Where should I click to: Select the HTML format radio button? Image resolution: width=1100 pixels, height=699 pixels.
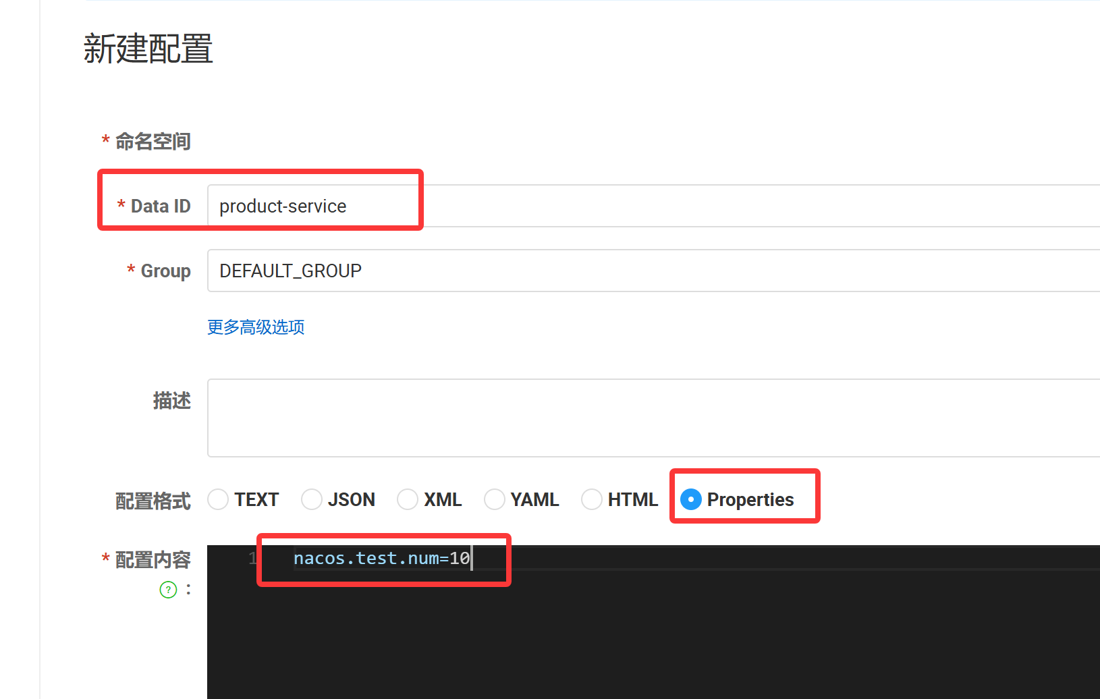592,499
